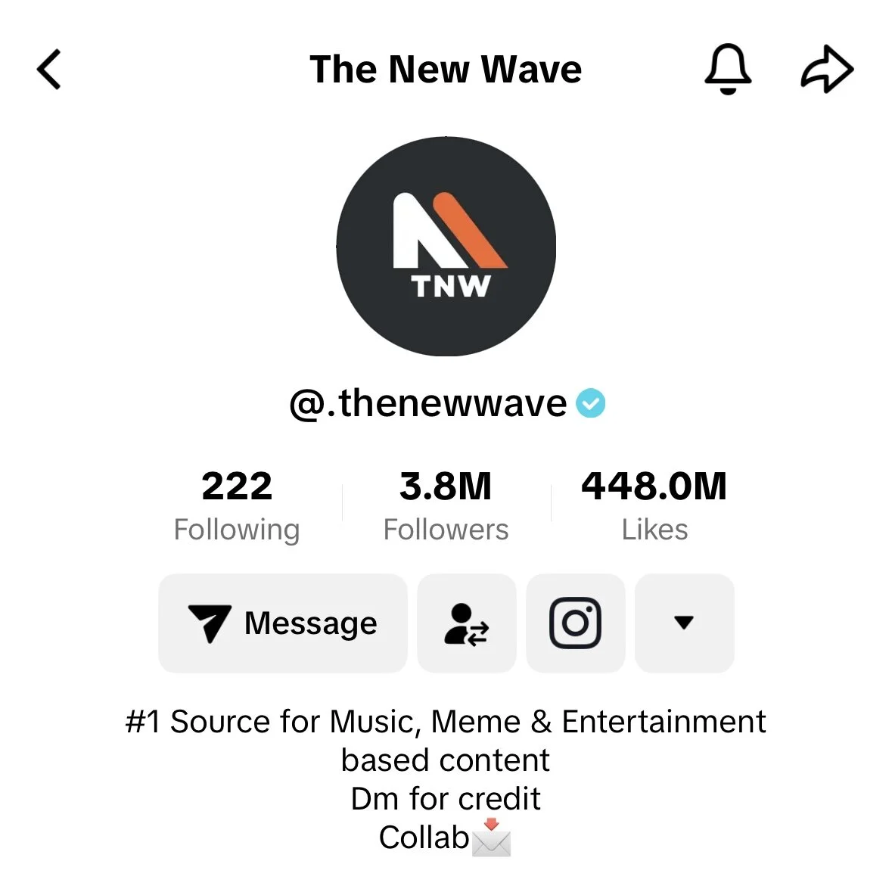Share the profile via arrow icon

[x=827, y=70]
